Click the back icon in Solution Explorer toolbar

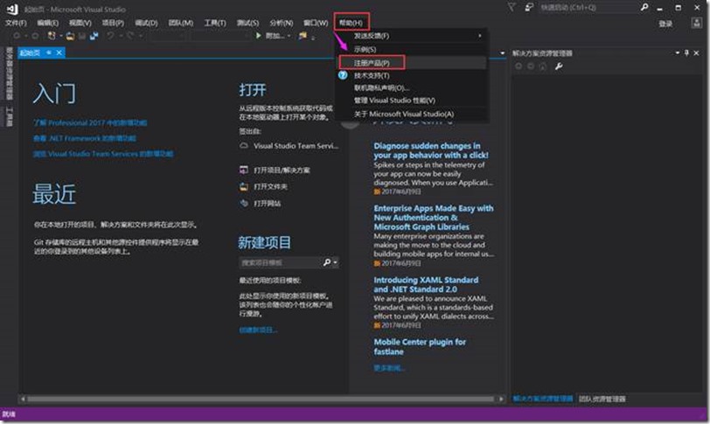[x=519, y=66]
